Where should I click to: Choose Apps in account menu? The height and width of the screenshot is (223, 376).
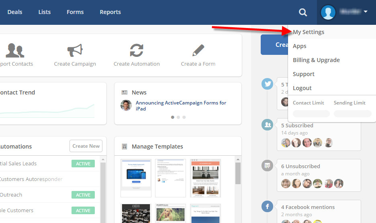coord(300,46)
